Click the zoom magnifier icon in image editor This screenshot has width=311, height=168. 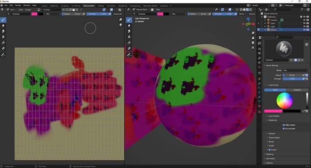coord(120,20)
